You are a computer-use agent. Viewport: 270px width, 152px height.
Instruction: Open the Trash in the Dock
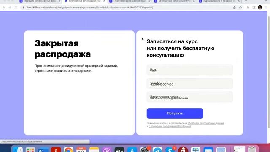point(252,149)
